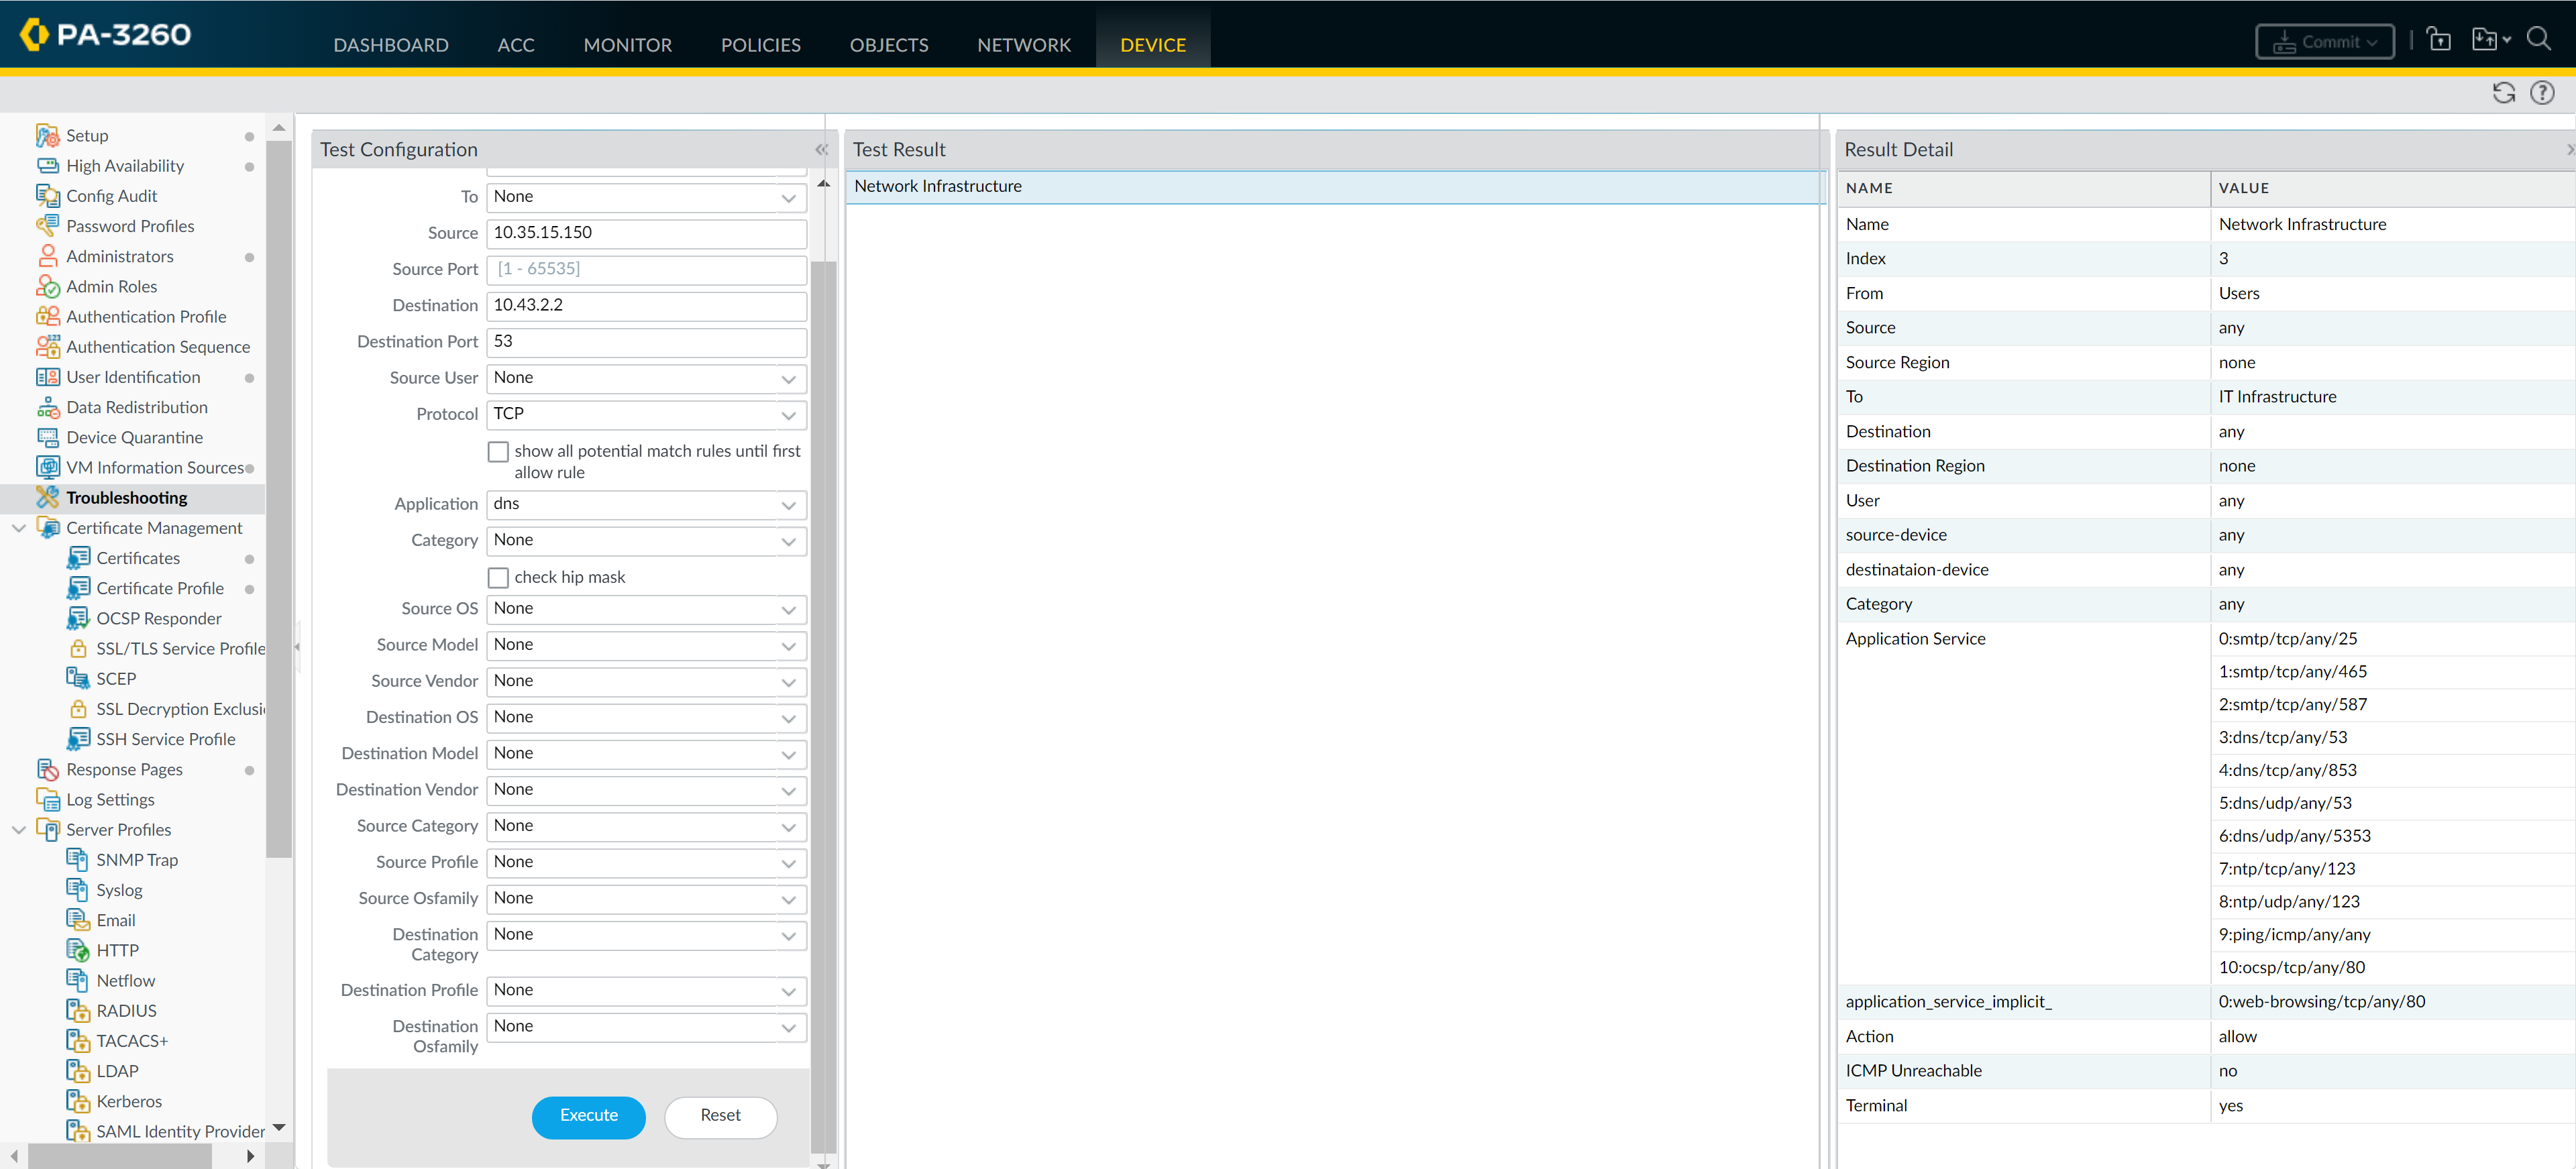This screenshot has width=2576, height=1169.
Task: Collapse the Server Profiles tree node
Action: coord(18,830)
